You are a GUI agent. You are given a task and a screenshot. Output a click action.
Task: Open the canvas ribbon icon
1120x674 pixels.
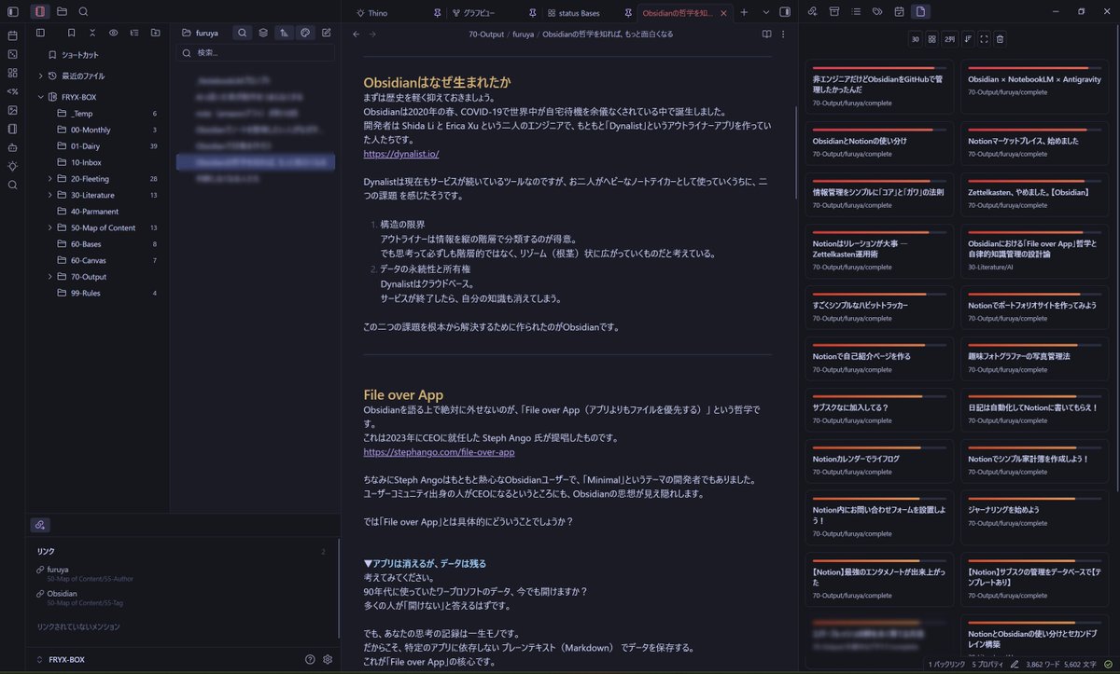click(x=12, y=54)
